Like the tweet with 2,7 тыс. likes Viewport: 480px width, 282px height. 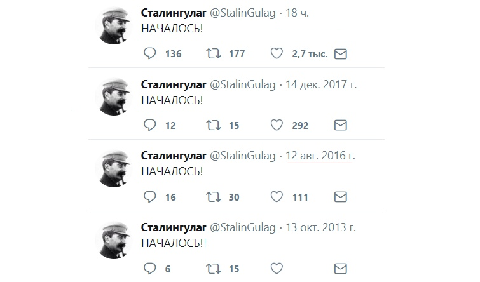click(277, 53)
